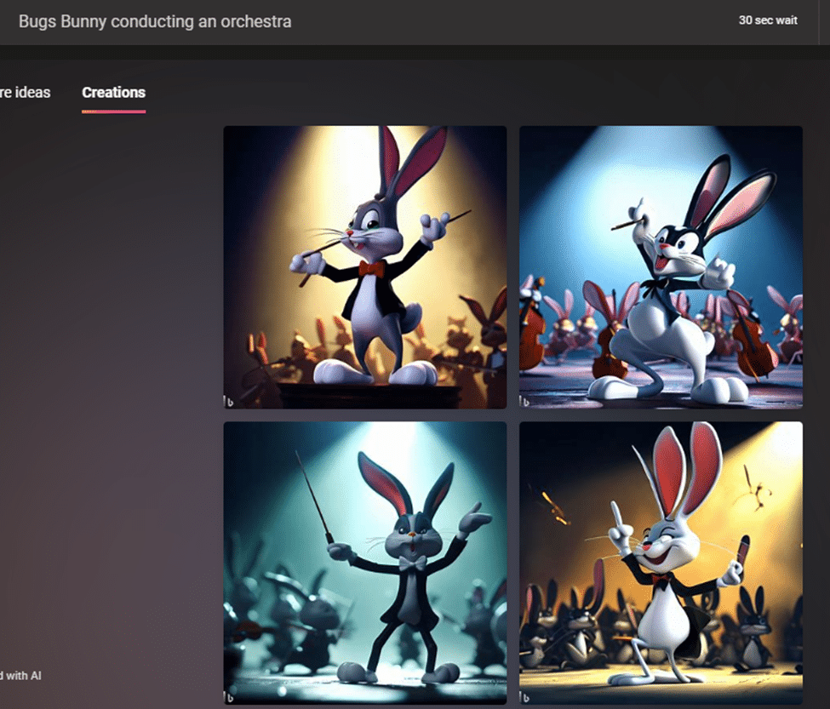The width and height of the screenshot is (830, 709).
Task: Click the gray bow tie in the bottom-left image
Action: coord(411,563)
